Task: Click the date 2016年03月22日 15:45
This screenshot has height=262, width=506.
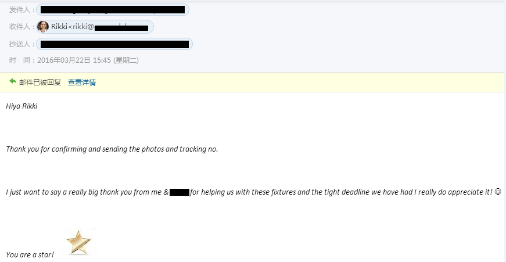Action: 74,60
